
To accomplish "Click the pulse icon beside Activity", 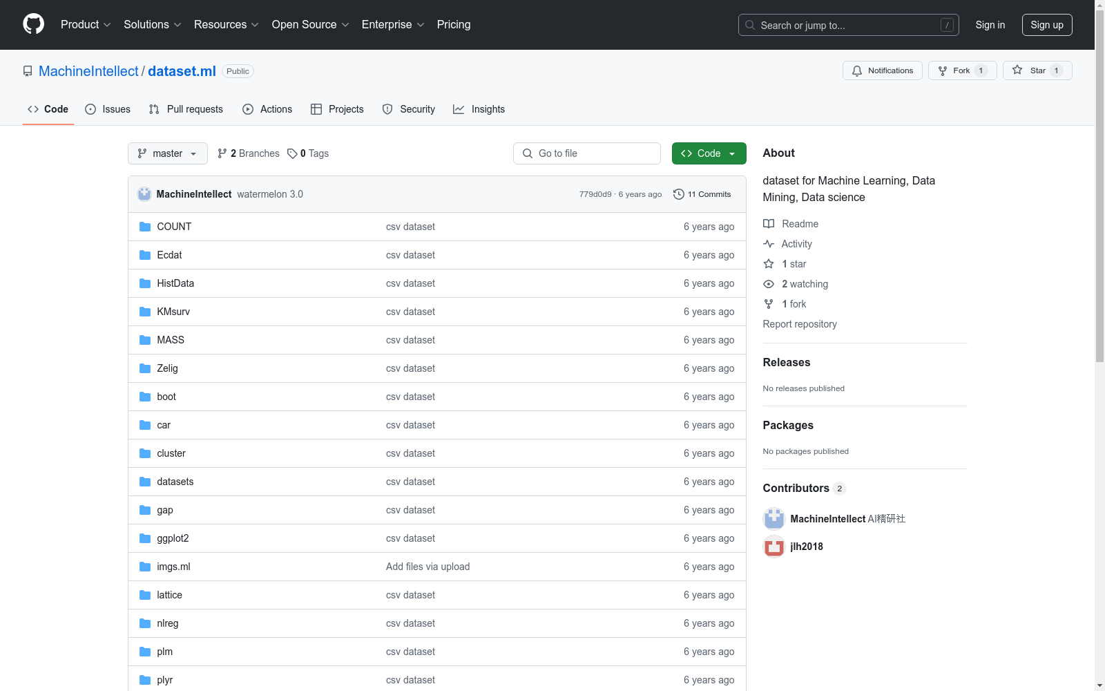I will 769,244.
